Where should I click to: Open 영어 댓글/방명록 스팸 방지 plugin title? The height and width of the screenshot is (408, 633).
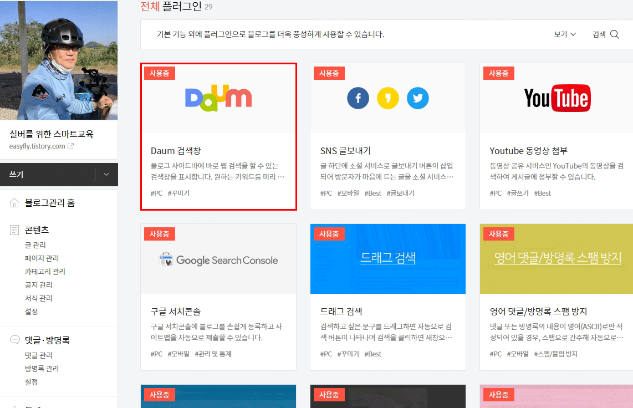click(x=538, y=312)
